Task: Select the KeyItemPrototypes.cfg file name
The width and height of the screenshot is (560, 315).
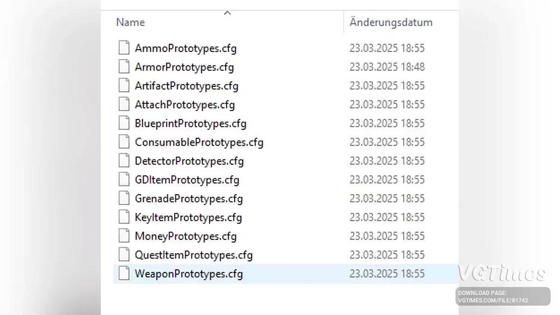Action: 188,217
